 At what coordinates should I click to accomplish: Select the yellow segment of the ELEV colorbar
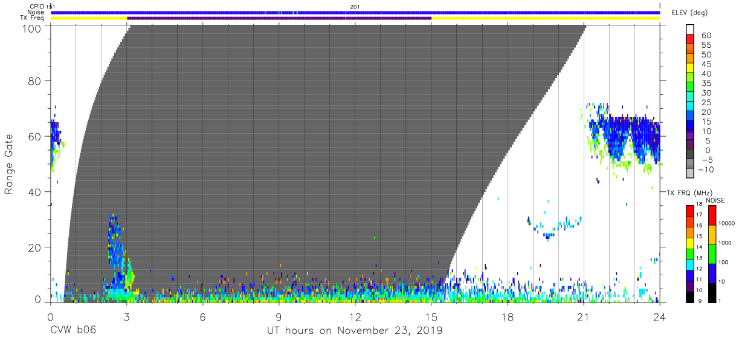(x=690, y=68)
